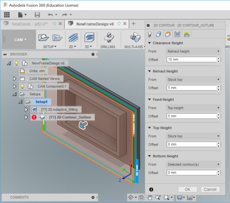
Task: Open the CAM workspace switcher
Action: pos(20,40)
